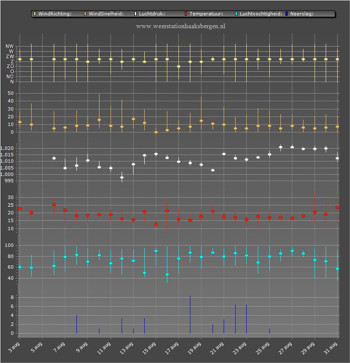This screenshot has height=363, width=350.
Task: Click the 23 aug date label
Action: (x=240, y=348)
